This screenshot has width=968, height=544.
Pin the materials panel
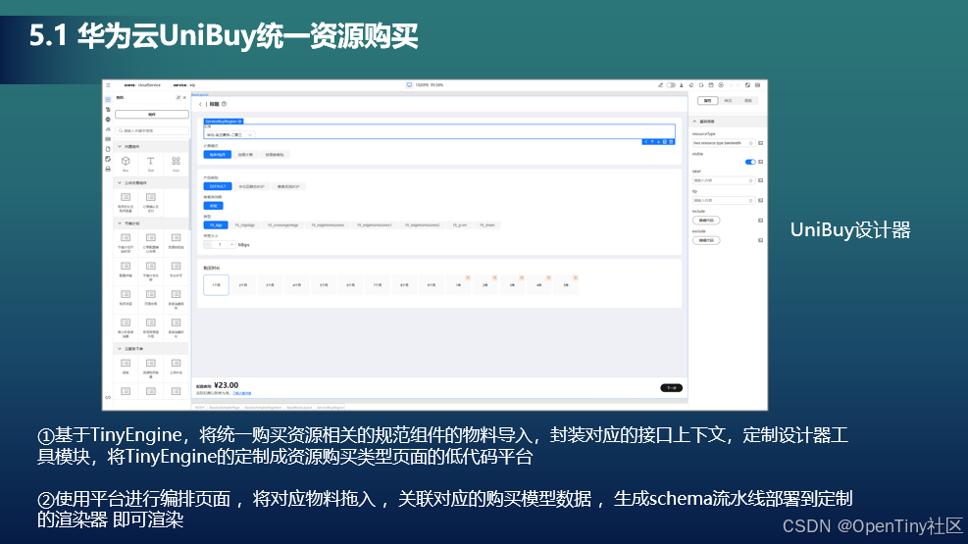click(178, 97)
